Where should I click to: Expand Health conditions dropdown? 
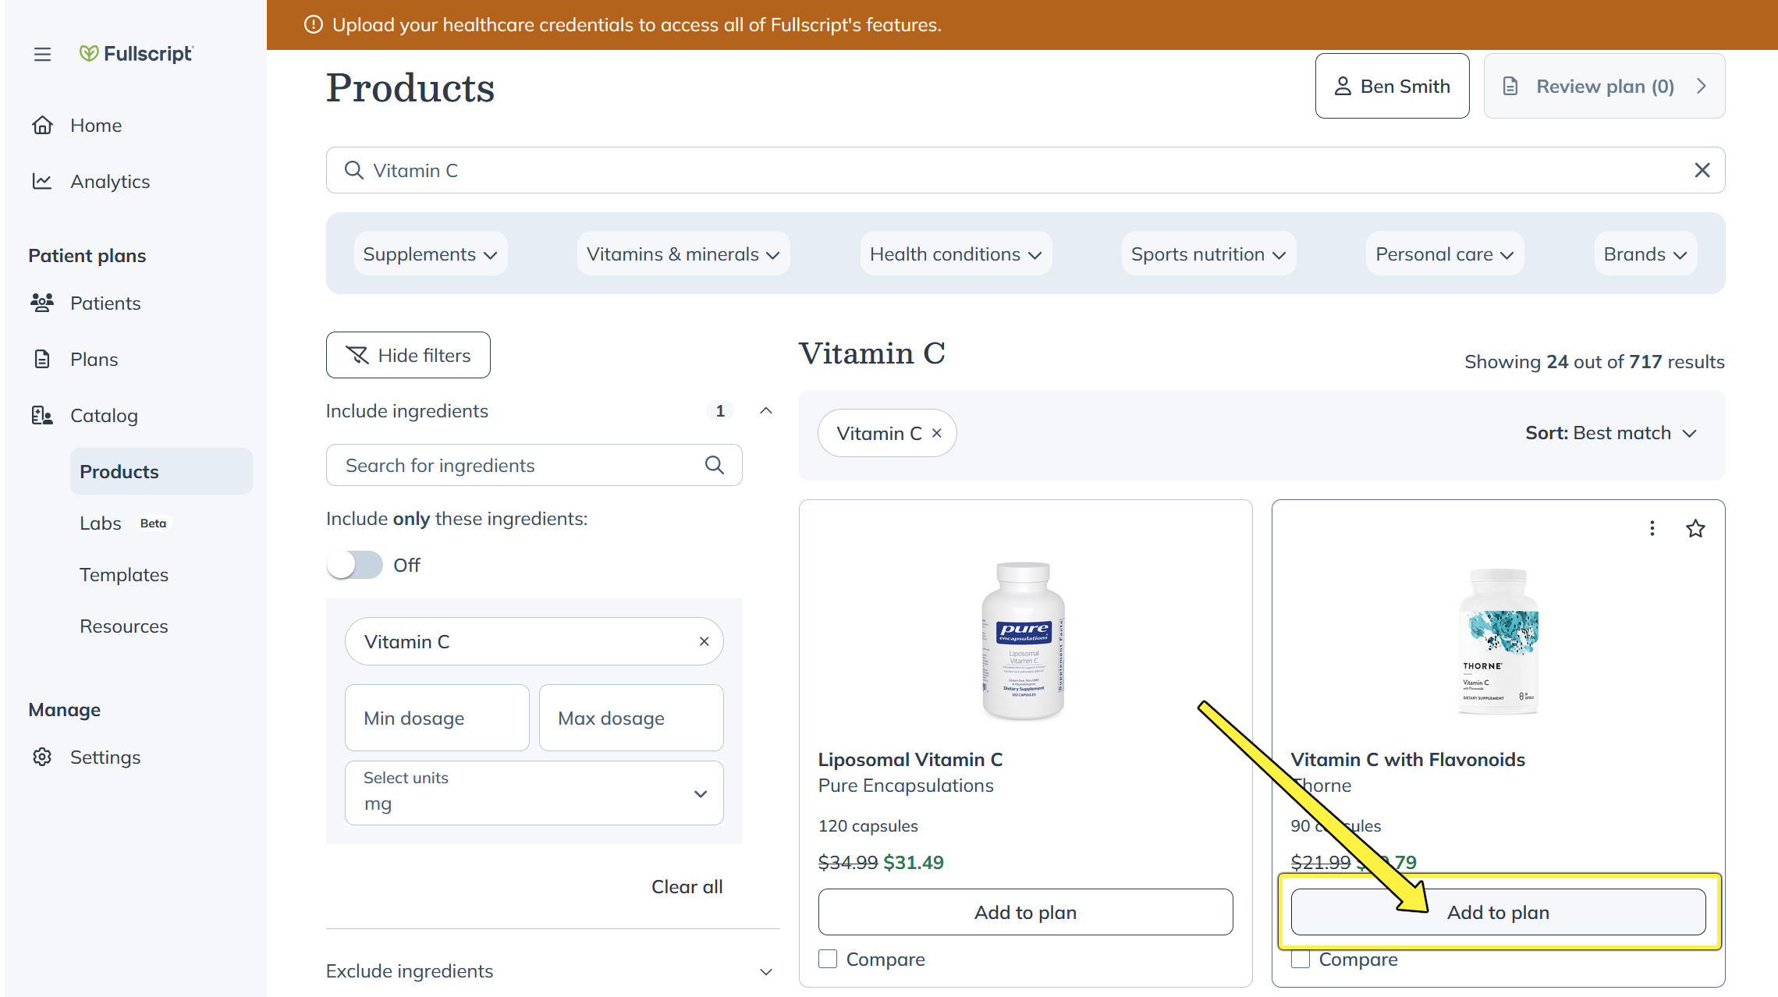coord(956,254)
